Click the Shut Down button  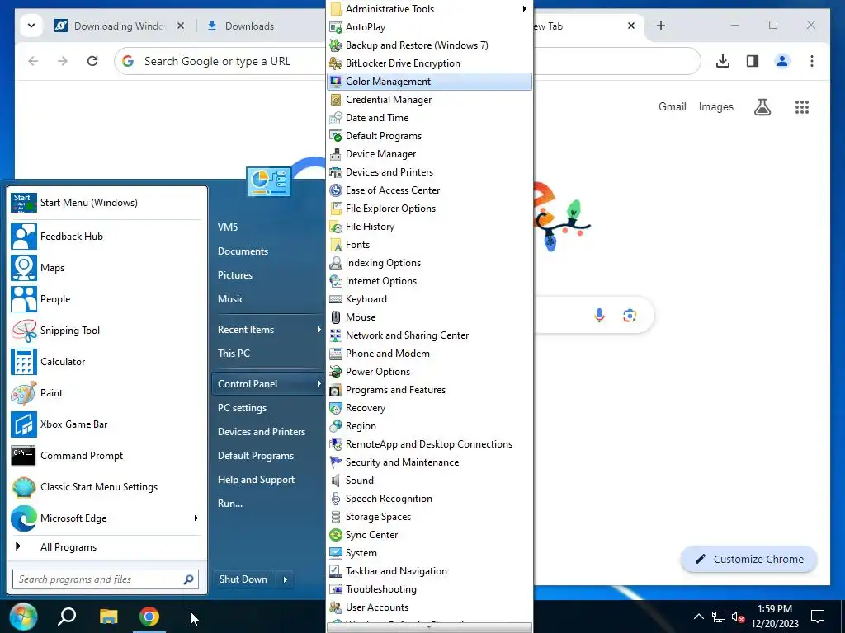point(243,579)
